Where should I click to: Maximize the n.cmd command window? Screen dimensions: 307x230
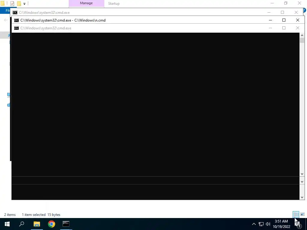coord(284,20)
